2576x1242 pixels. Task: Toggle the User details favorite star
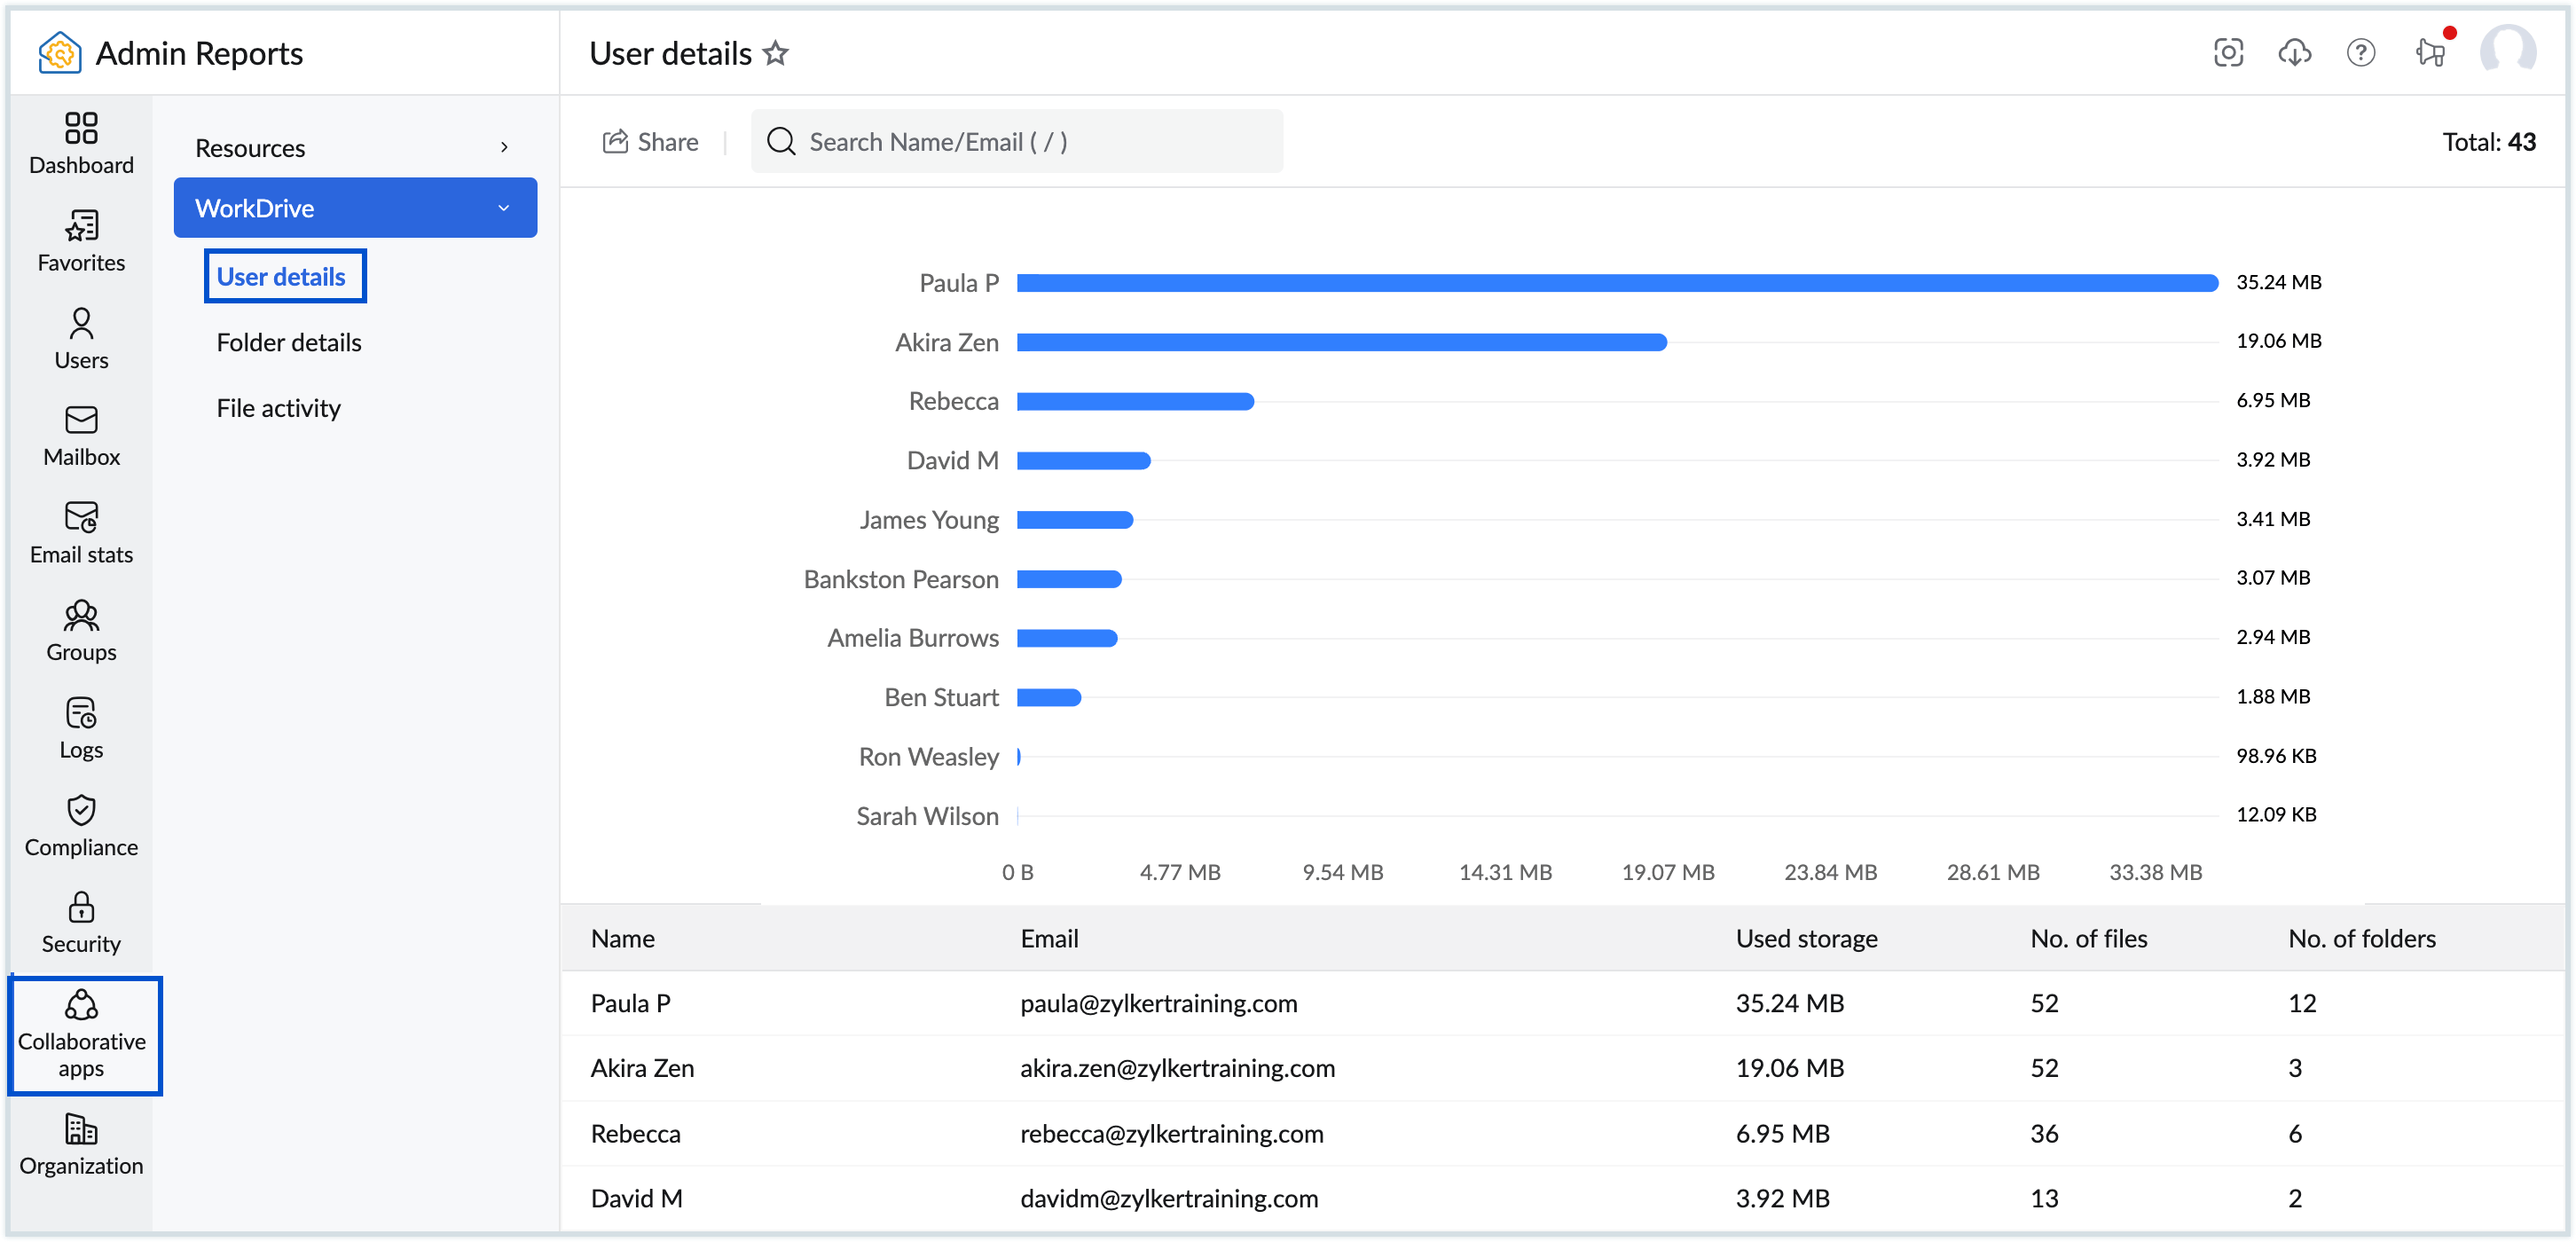[x=779, y=54]
